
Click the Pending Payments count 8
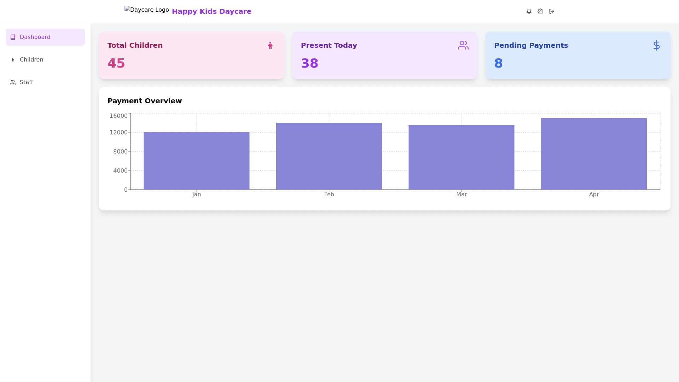pos(498,63)
